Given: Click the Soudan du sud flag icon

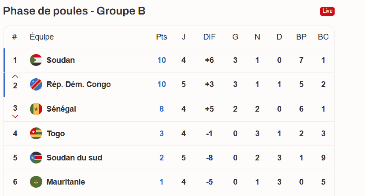Looking at the screenshot, I should coord(36,158).
